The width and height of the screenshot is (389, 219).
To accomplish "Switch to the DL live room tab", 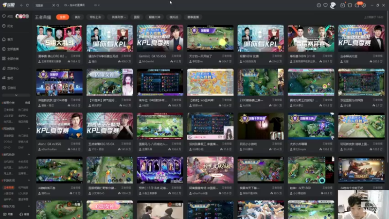I will [74, 5].
